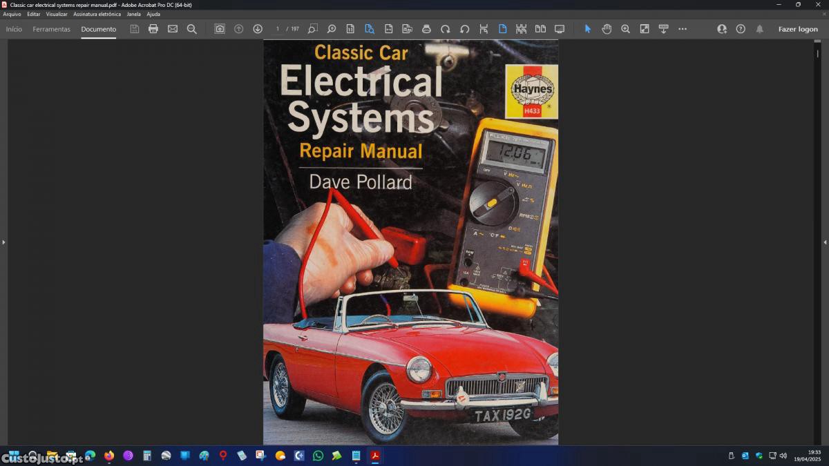Go to next page arrow
The height and width of the screenshot is (466, 829).
[258, 29]
